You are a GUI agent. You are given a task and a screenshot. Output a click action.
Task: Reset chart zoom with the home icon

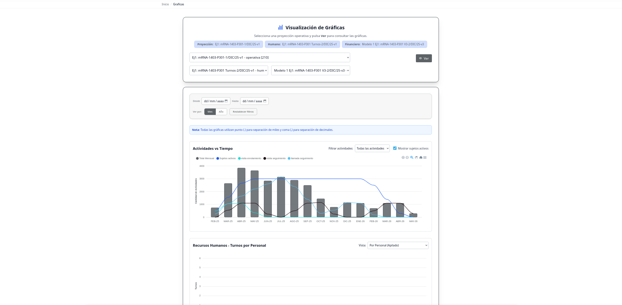421,157
